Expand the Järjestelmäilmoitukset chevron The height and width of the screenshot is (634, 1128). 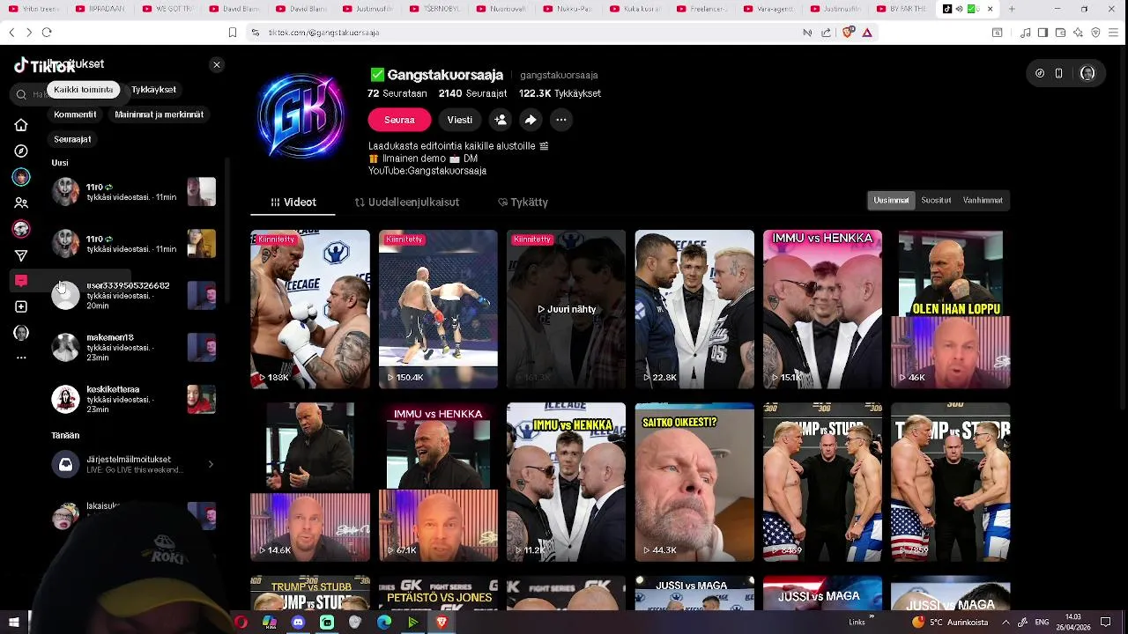click(x=210, y=464)
